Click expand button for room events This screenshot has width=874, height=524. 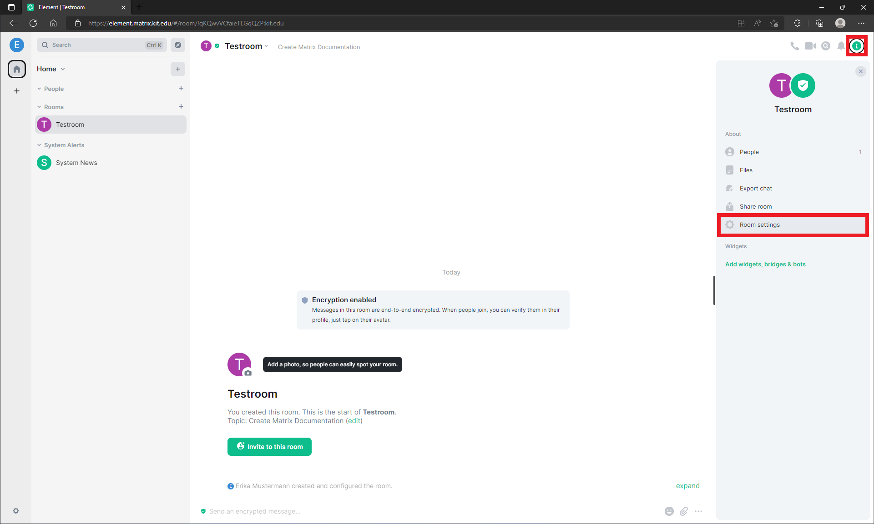point(687,485)
